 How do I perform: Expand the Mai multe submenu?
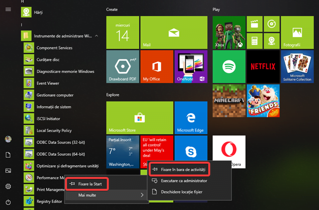[x=106, y=195]
